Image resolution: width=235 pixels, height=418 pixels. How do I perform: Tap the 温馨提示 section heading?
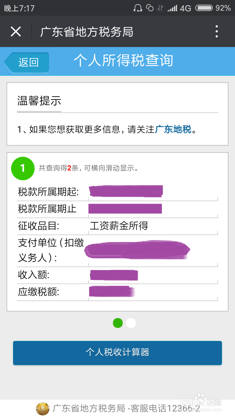pos(39,101)
